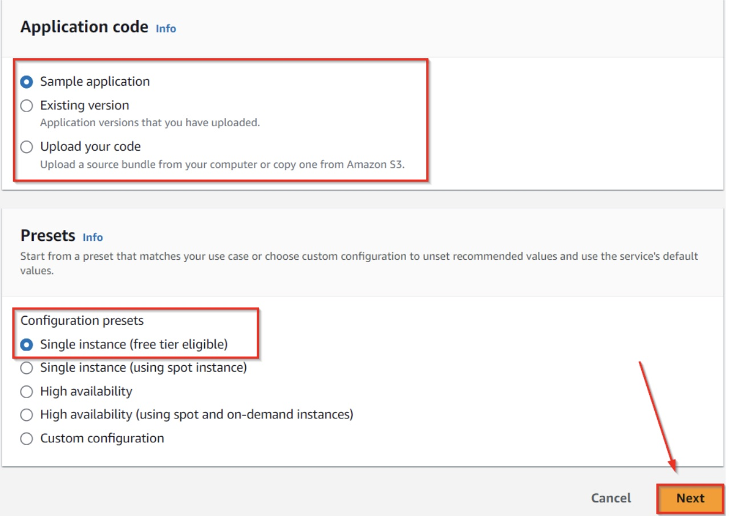
Task: Click the 'Application versions that you have uploaded' description
Action: coord(150,123)
